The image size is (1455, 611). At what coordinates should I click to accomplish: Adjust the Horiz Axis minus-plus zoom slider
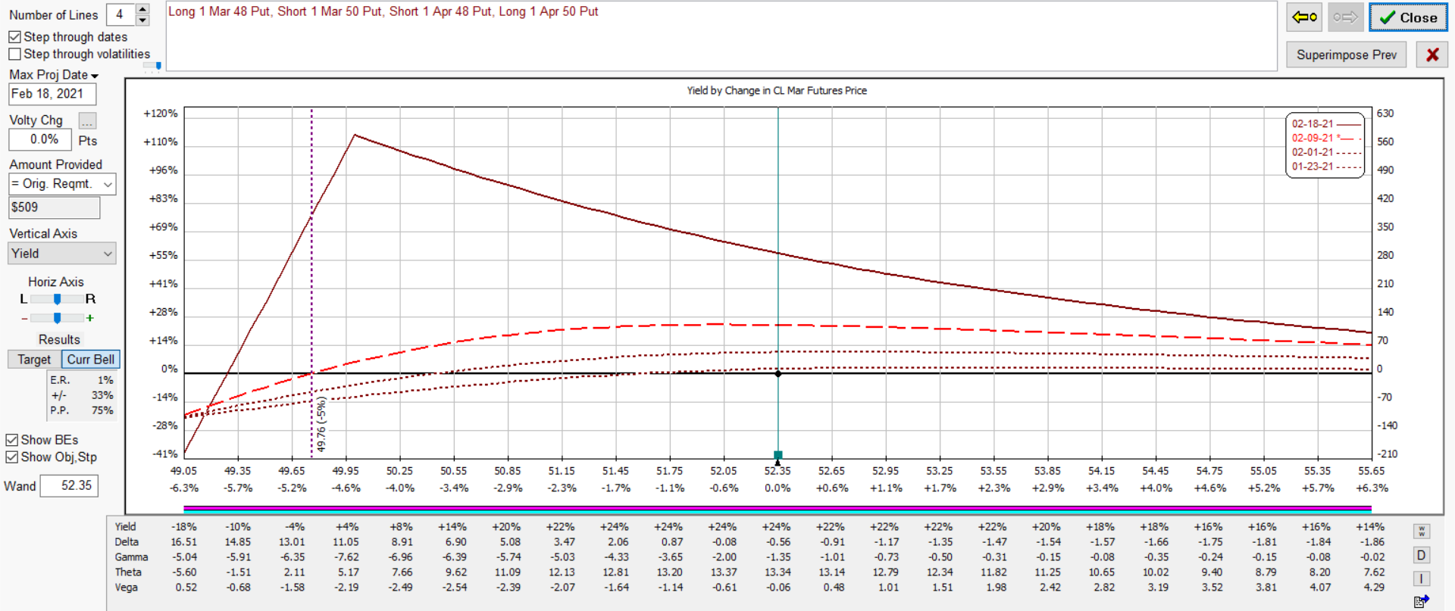tap(57, 318)
